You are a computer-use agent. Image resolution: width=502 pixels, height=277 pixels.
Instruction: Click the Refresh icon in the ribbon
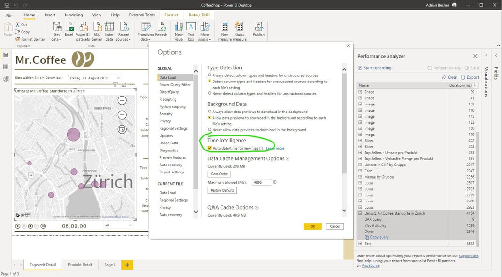[161, 30]
